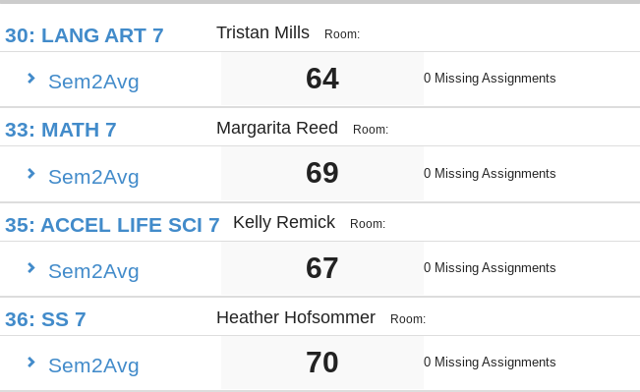Expand the LANG ART 7 Sem2Avg chevron
The image size is (640, 392).
click(x=31, y=79)
